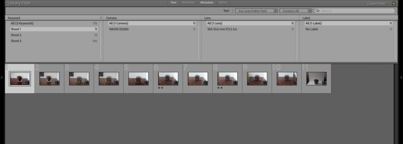Open the Custom Filter preset dropdown
This screenshot has width=403, height=144.
[377, 4]
